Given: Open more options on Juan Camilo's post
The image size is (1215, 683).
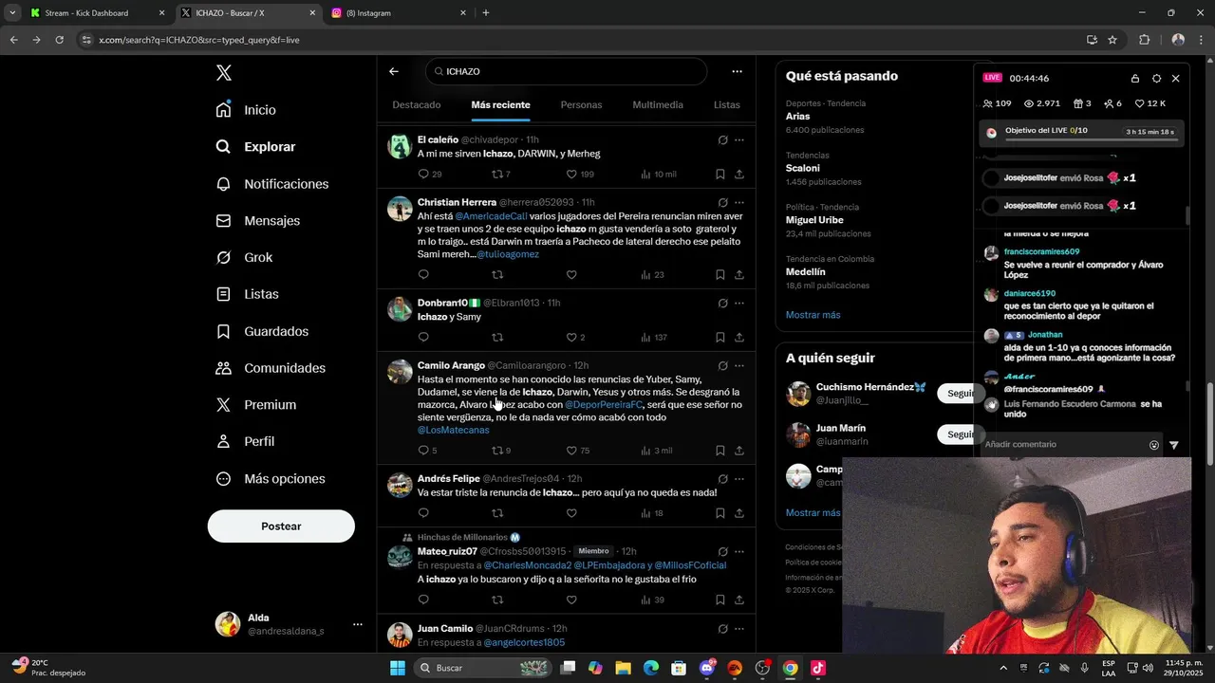Looking at the screenshot, I should (x=739, y=628).
